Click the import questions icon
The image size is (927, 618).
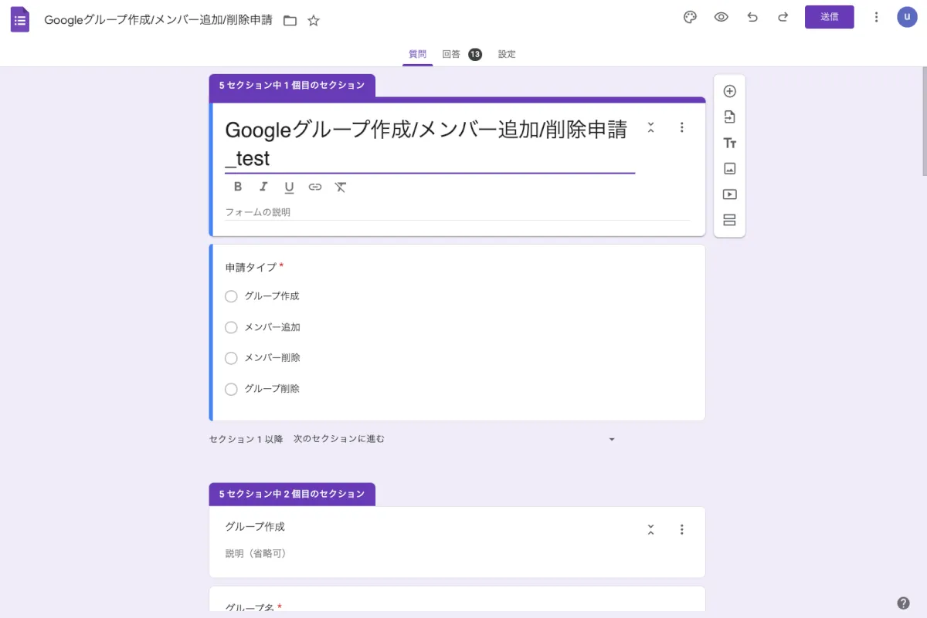tap(729, 117)
